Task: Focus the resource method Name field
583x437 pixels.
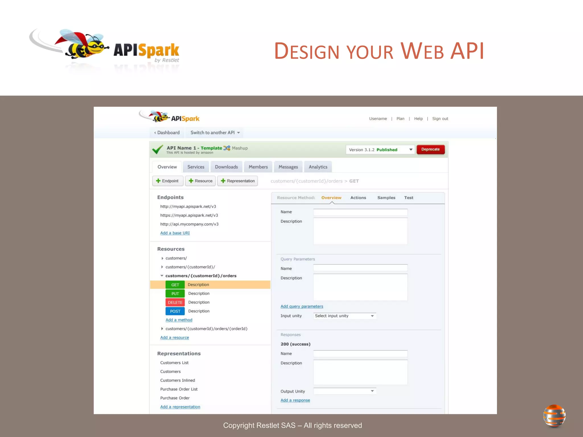Action: [360, 212]
